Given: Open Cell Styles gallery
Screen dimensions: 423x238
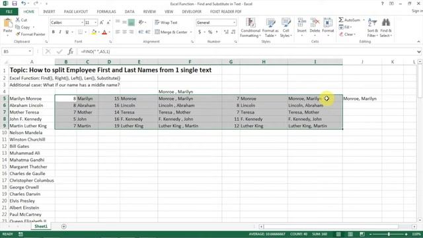Looking at the screenshot, I should [x=286, y=28].
